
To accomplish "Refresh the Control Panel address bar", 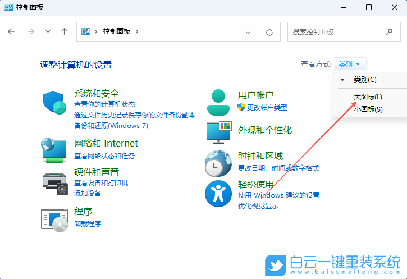I will 269,32.
